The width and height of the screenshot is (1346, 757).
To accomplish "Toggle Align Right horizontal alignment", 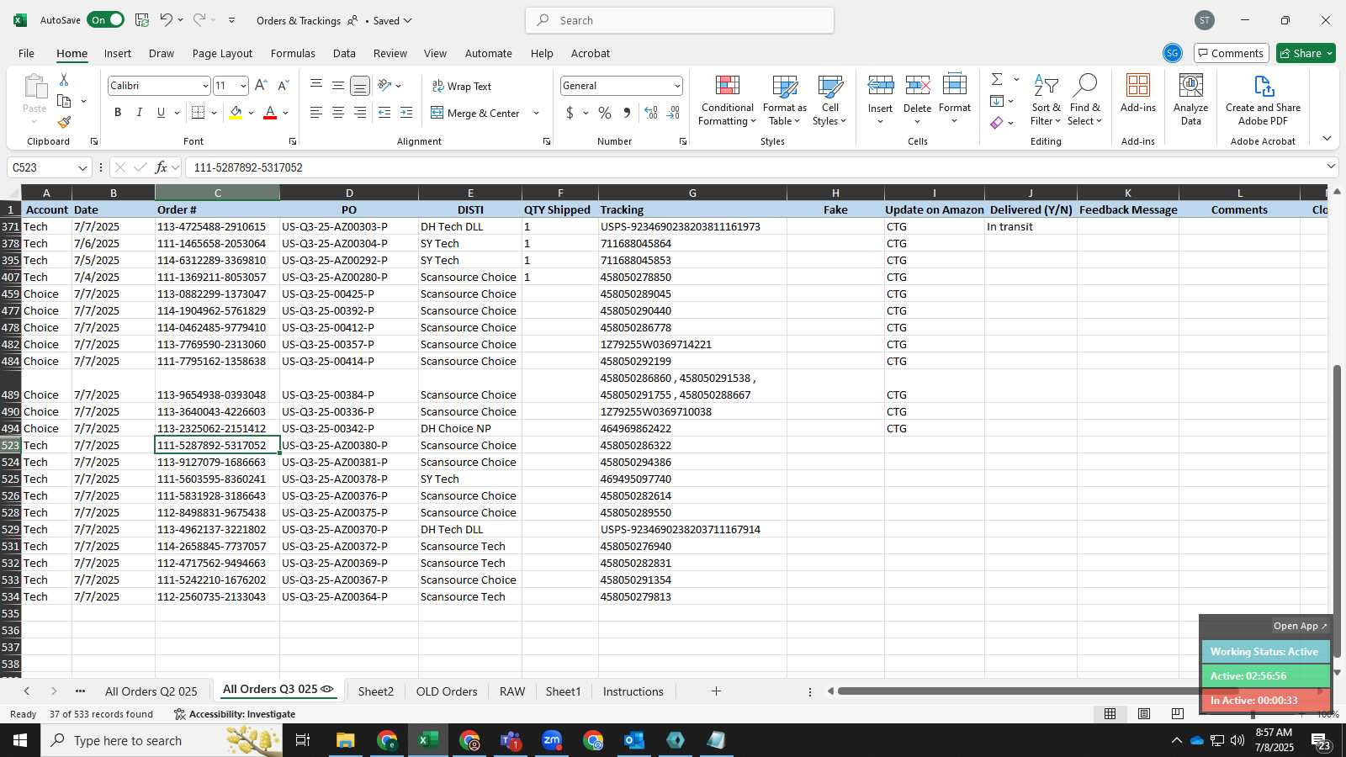I will [x=359, y=113].
